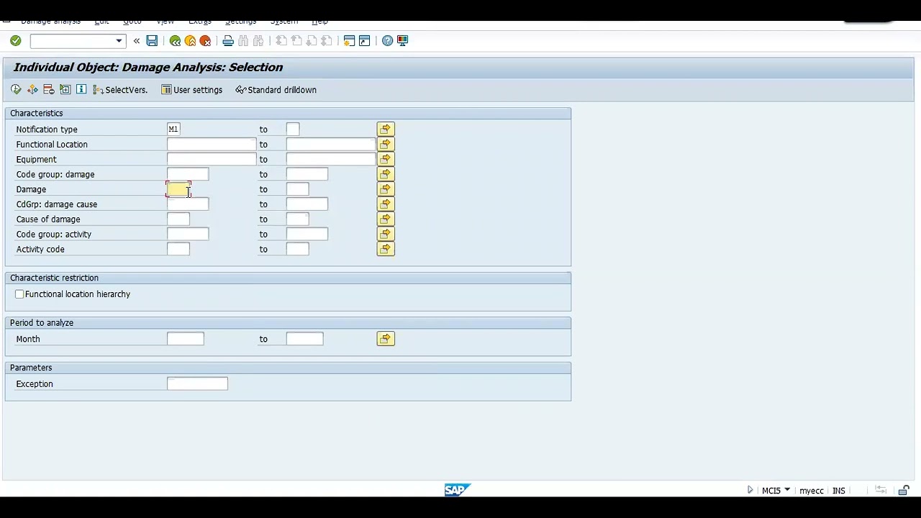This screenshot has width=921, height=518.
Task: Open multiple selection for Month period
Action: tap(386, 339)
